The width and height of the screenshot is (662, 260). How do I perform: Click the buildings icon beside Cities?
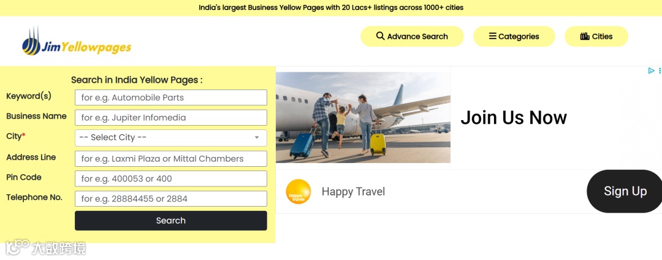[585, 36]
